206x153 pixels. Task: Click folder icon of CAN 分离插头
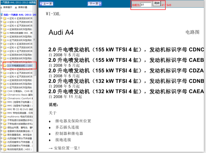coord(5,91)
